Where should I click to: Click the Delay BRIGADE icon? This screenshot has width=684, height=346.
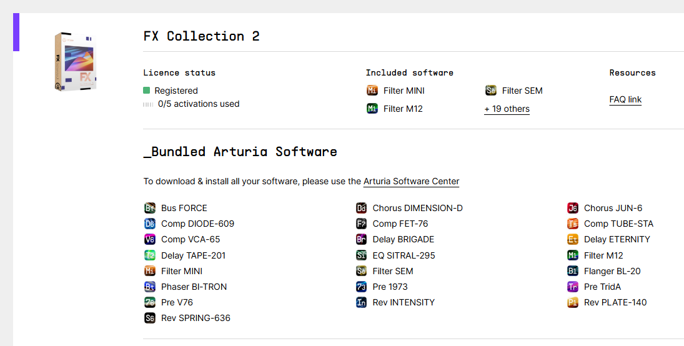tap(361, 240)
